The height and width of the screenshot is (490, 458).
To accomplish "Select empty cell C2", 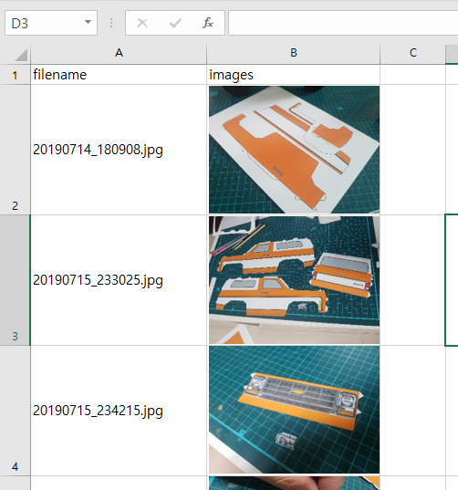I will click(x=413, y=150).
